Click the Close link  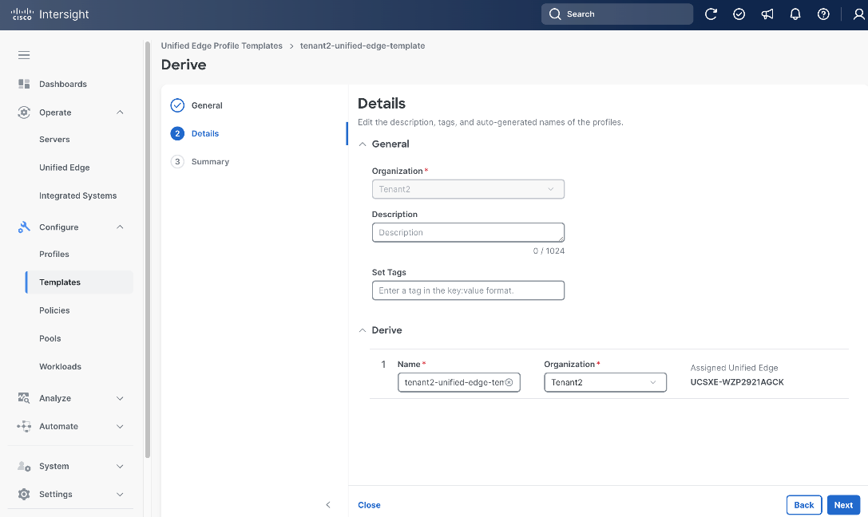coord(369,505)
